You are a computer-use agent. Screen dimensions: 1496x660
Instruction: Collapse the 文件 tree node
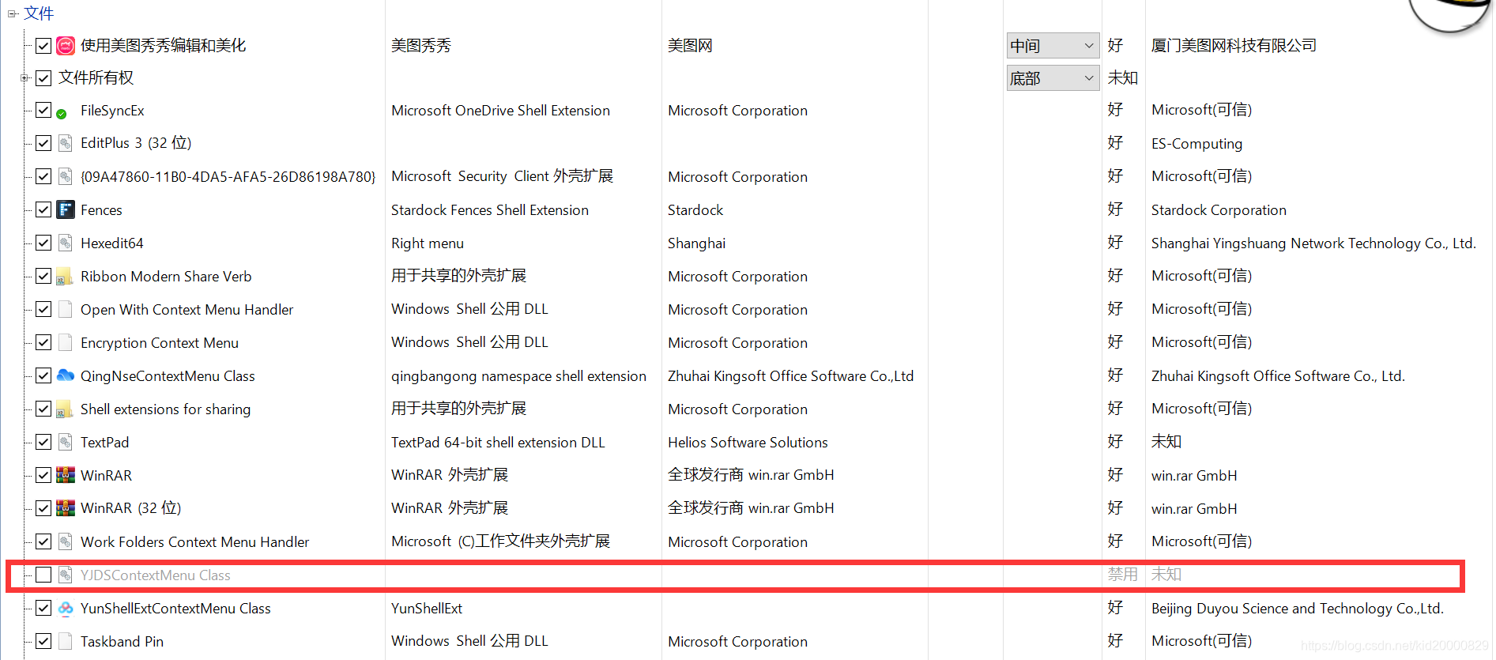pos(12,13)
